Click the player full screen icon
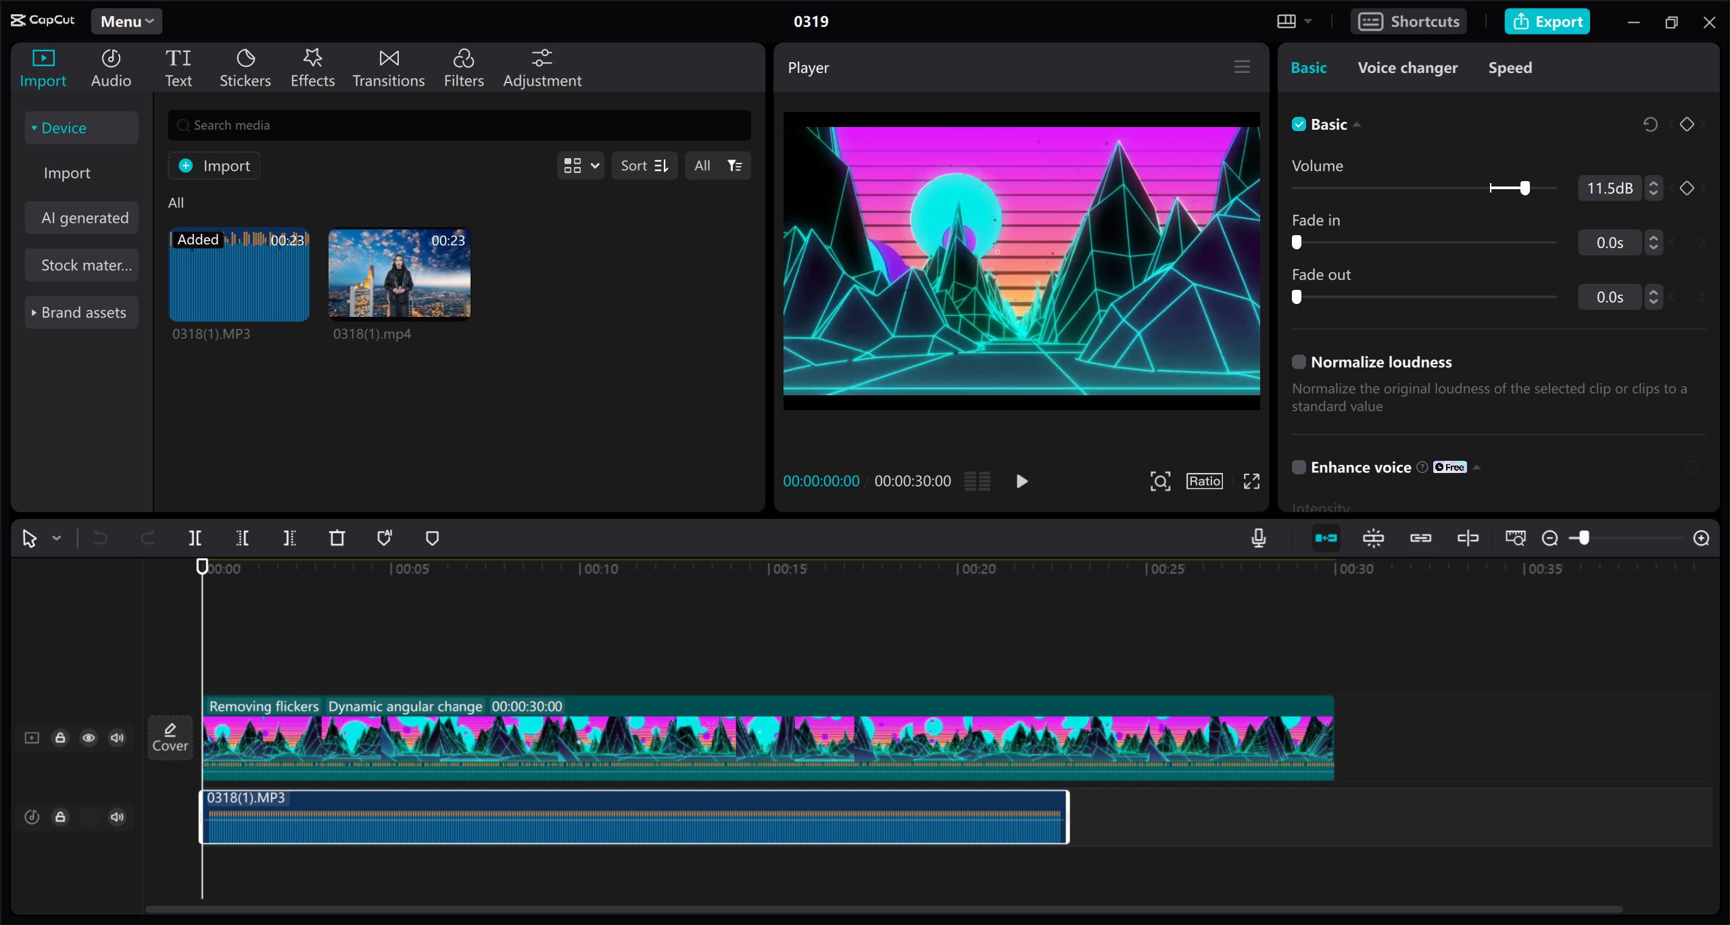Screen dimensions: 1730x925 (1251, 481)
